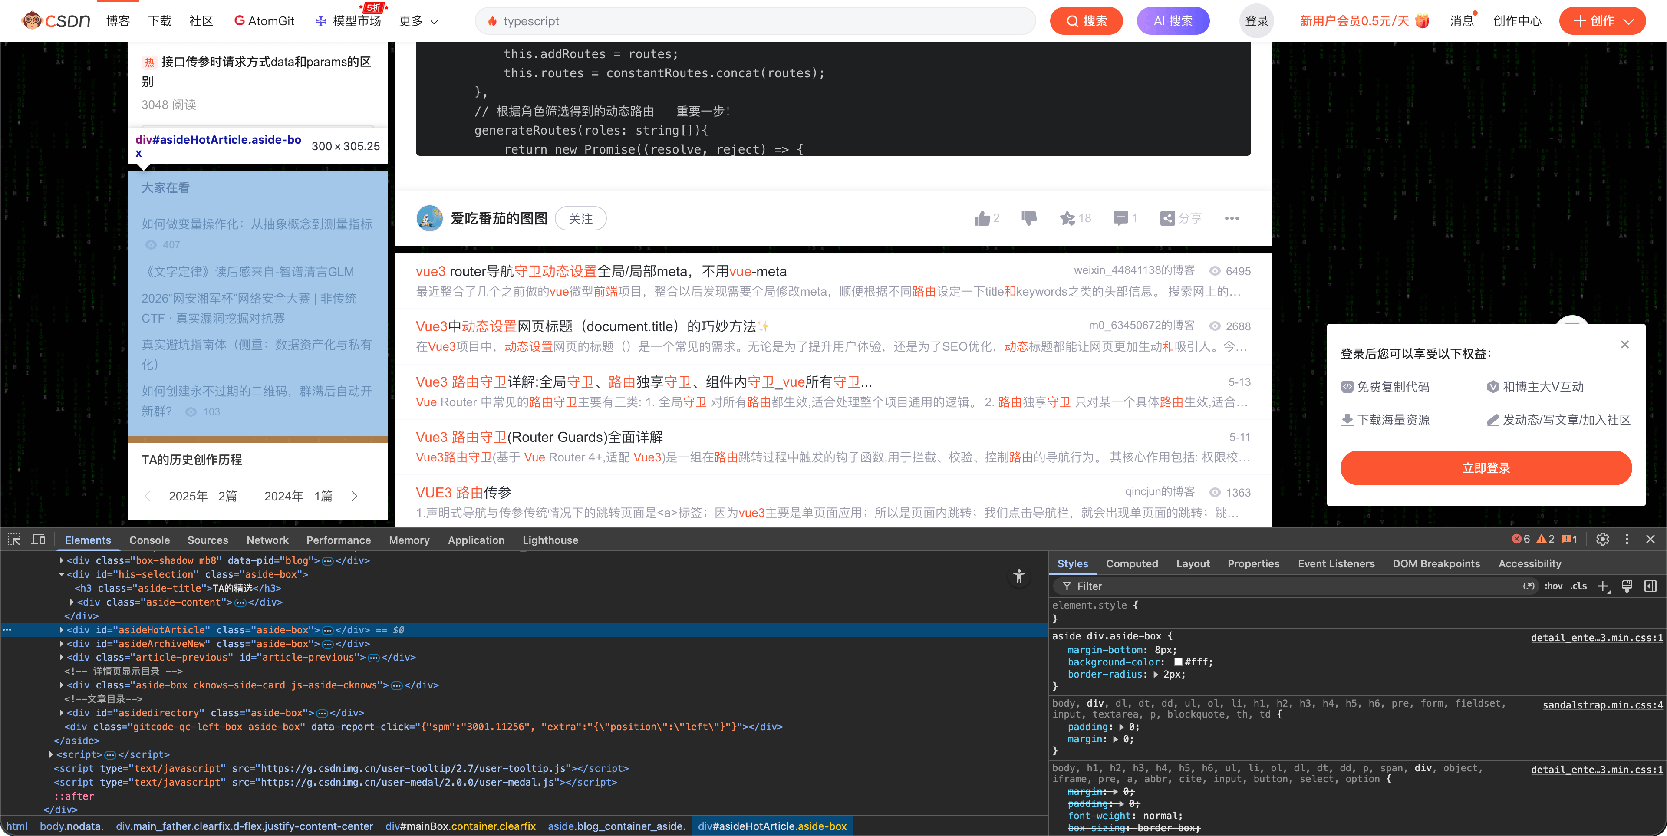Click the orange 搜索 button

pos(1086,21)
